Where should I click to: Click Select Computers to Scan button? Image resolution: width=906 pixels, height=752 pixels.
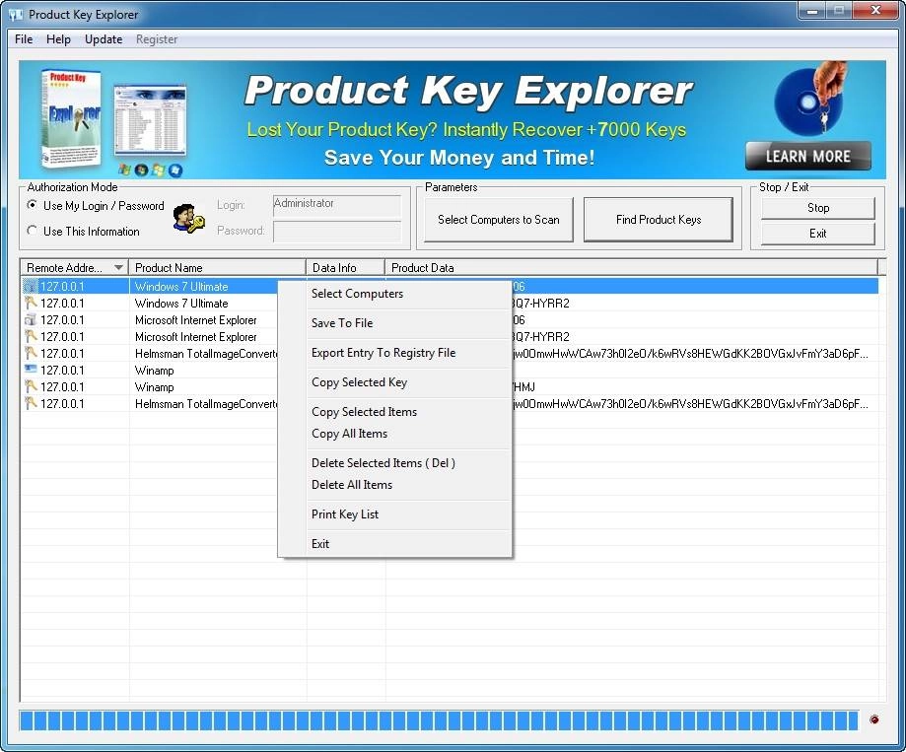(x=499, y=220)
